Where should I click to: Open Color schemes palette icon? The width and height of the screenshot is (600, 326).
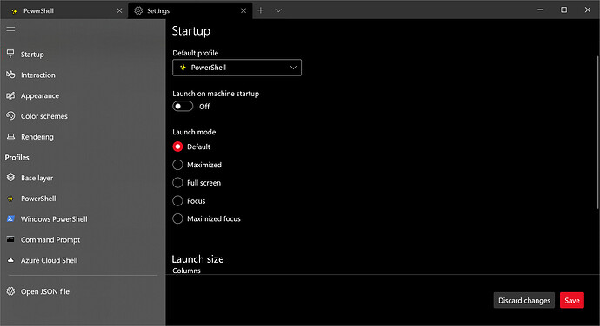pos(10,115)
